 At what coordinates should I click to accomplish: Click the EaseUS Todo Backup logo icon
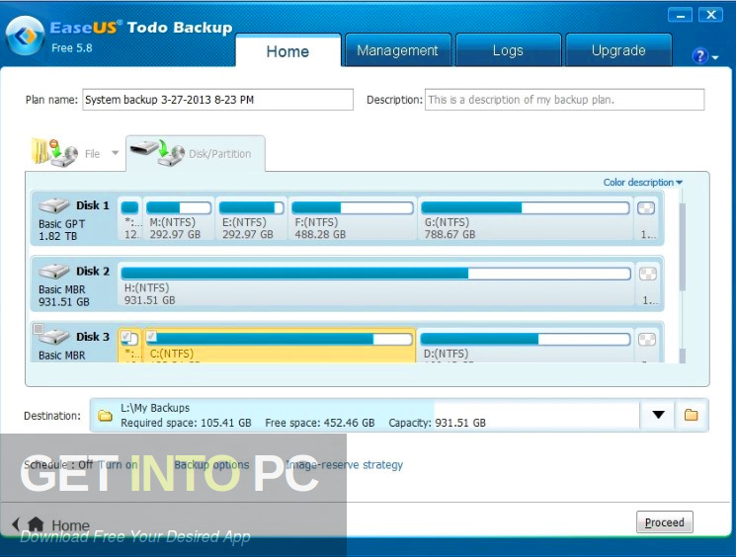coord(25,36)
